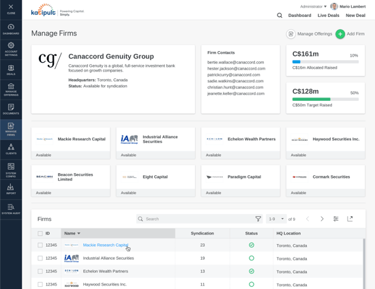Open Clients in the sidebar

pos(11,149)
